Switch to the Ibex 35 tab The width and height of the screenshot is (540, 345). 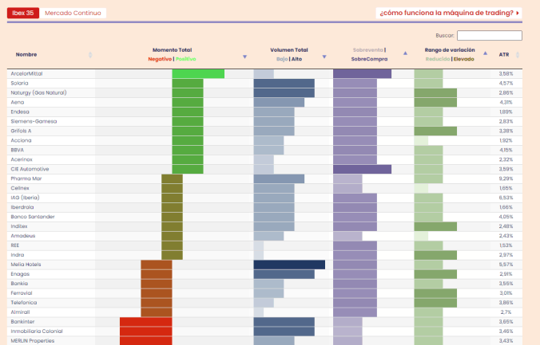pos(23,13)
